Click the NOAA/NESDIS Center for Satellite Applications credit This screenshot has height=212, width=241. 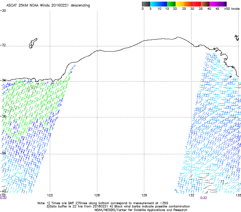pyautogui.click(x=141, y=210)
